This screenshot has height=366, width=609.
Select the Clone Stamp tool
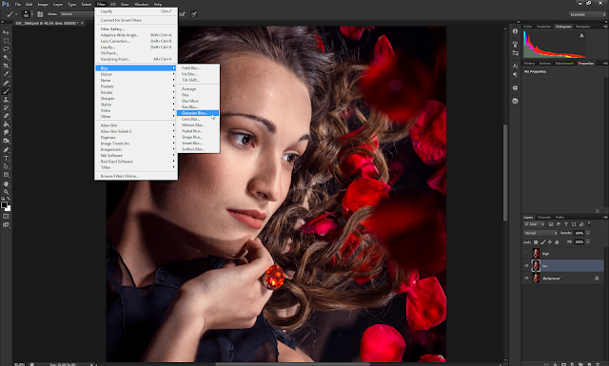(x=6, y=100)
